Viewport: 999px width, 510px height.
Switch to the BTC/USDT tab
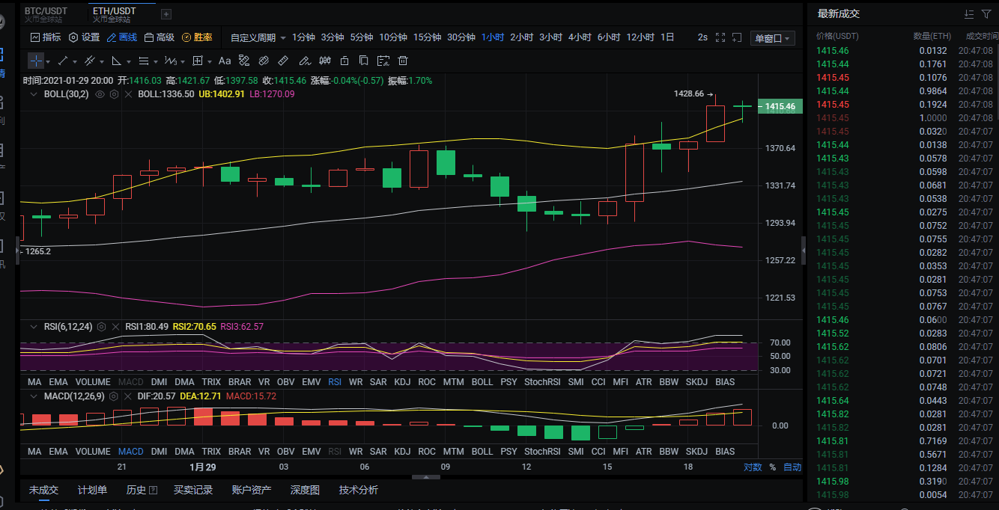click(x=46, y=11)
